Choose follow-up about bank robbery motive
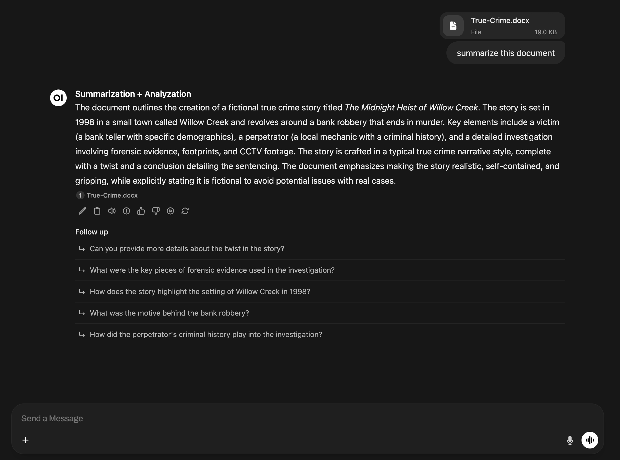 click(x=169, y=313)
